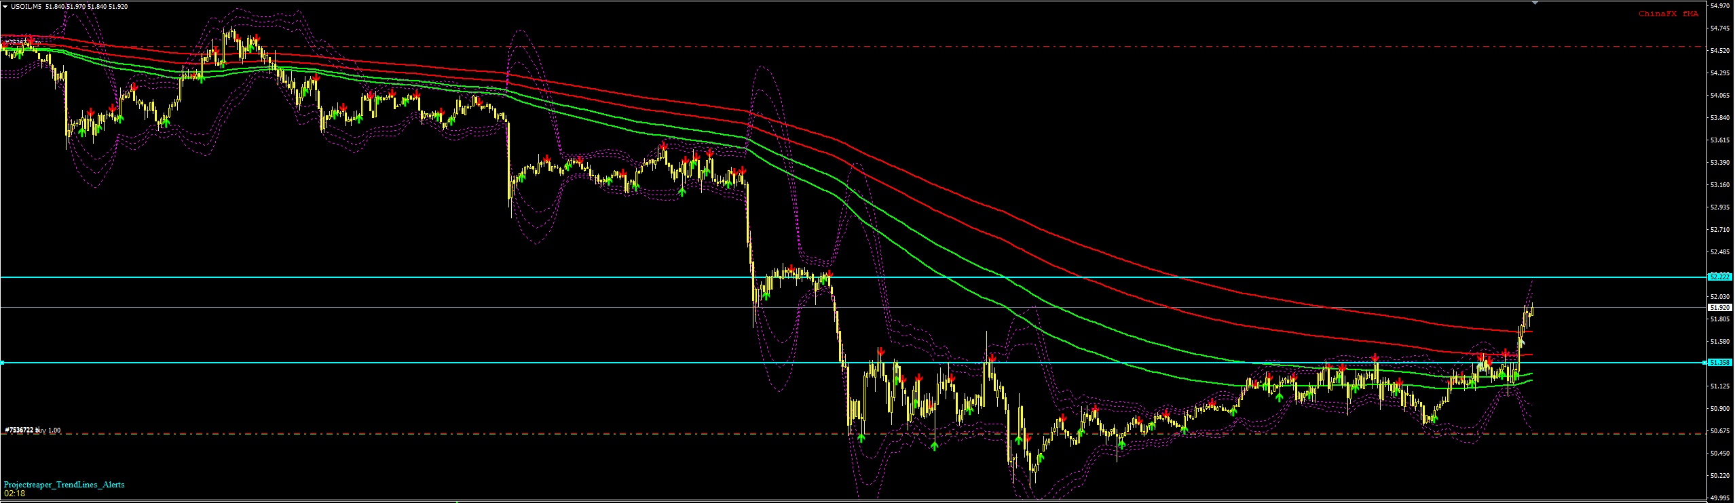Select the cyan 51.358 price tag
Viewport: 1735px width, 503px height.
click(1721, 363)
